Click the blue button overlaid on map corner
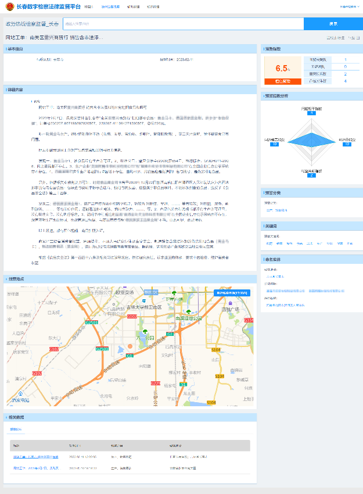 click(233, 293)
